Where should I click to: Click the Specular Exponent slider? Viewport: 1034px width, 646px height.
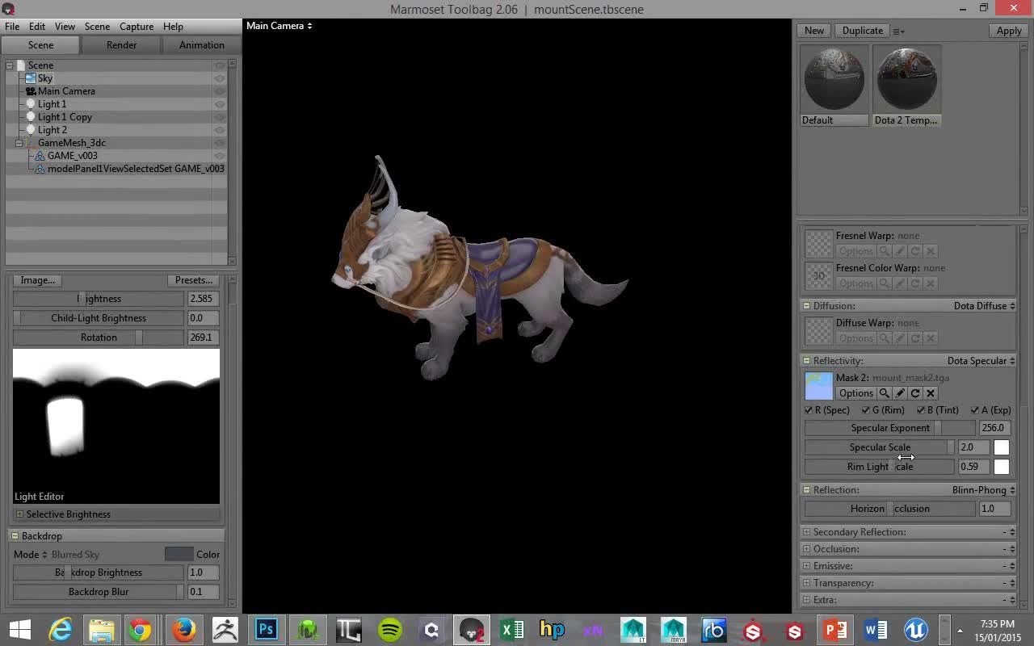[890, 428]
